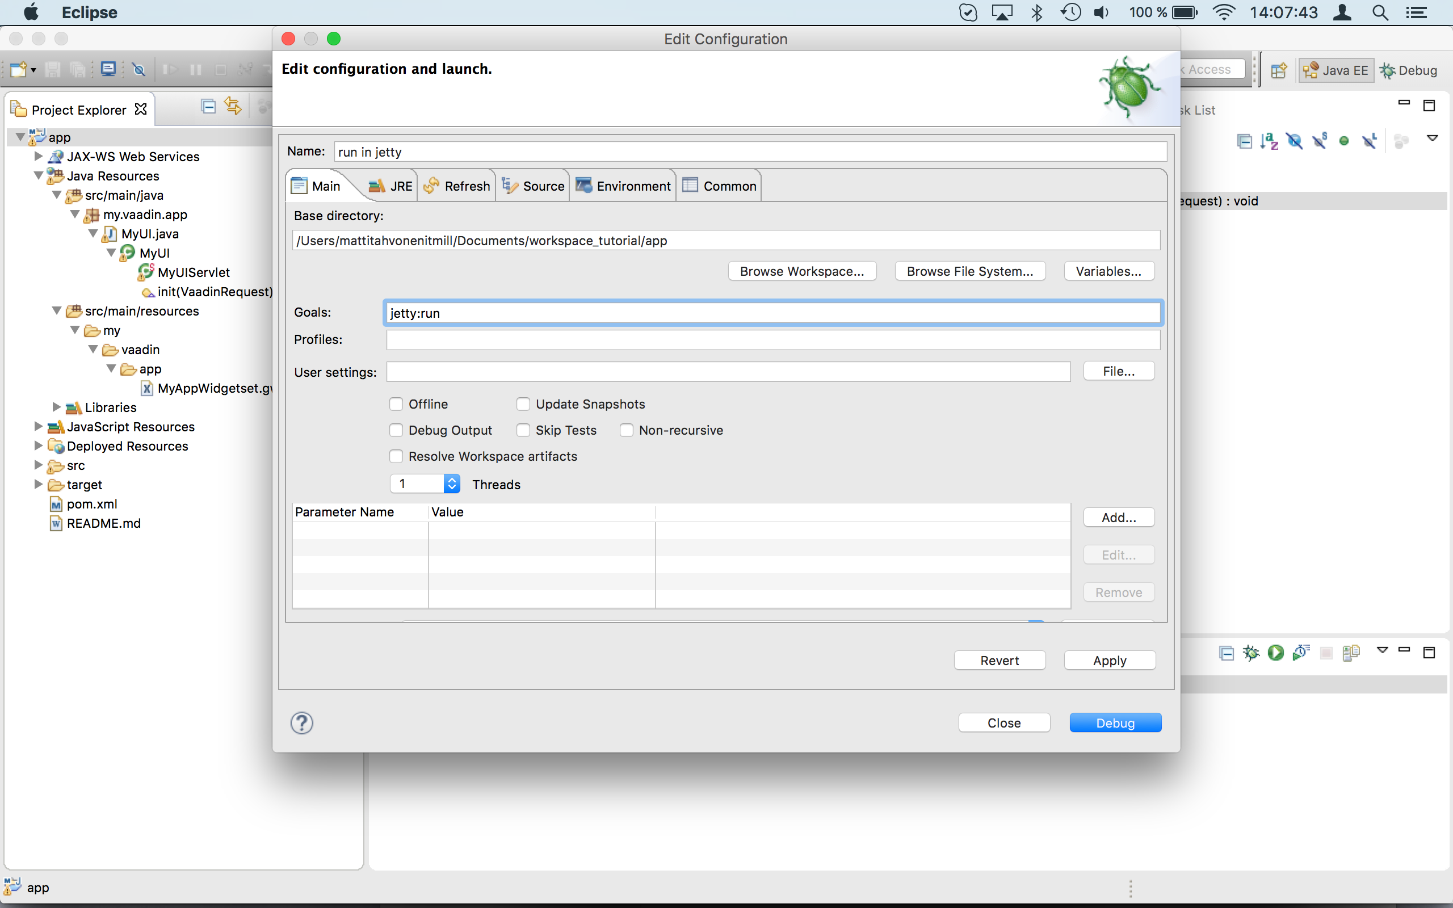
Task: Click the Hide Fields icon in outline
Action: click(x=1295, y=141)
